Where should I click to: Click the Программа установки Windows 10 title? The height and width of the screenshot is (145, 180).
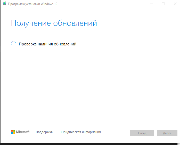(32, 4)
